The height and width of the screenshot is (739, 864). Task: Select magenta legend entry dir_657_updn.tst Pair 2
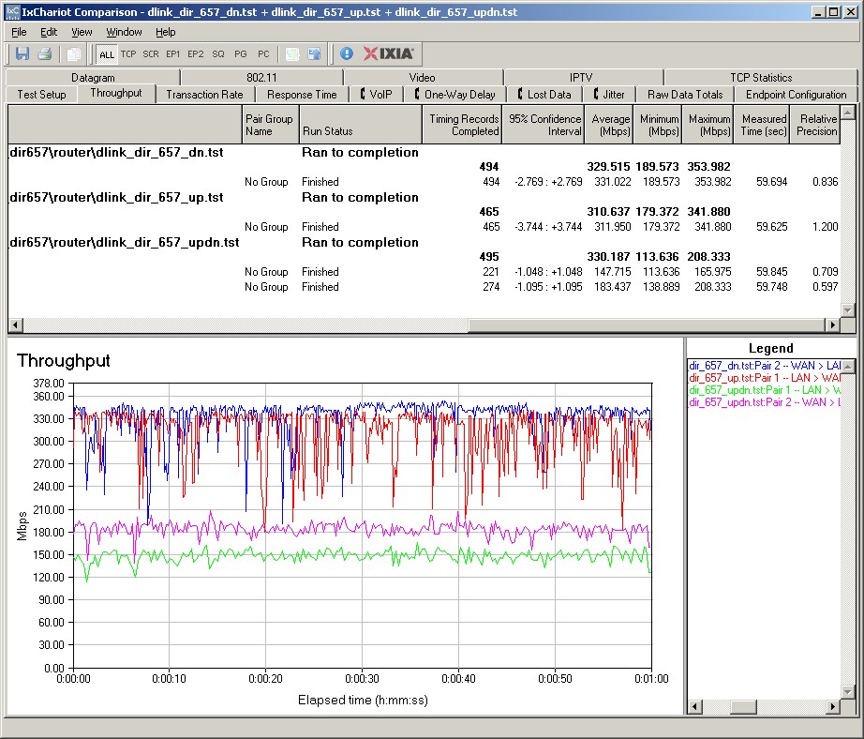[x=765, y=402]
